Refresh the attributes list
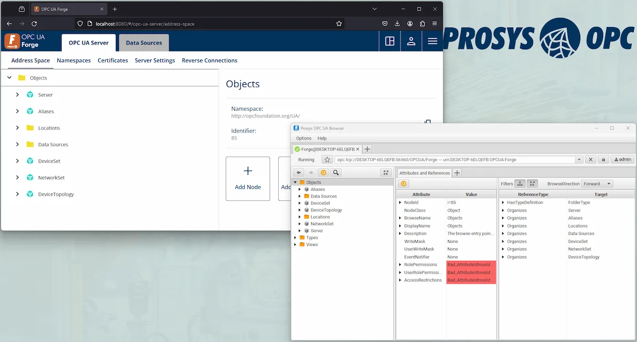The height and width of the screenshot is (342, 637). [403, 183]
